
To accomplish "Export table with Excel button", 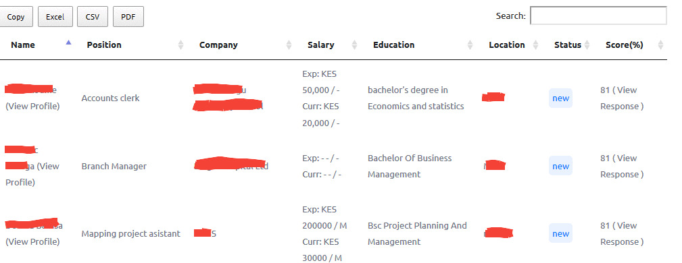I will pyautogui.click(x=55, y=17).
